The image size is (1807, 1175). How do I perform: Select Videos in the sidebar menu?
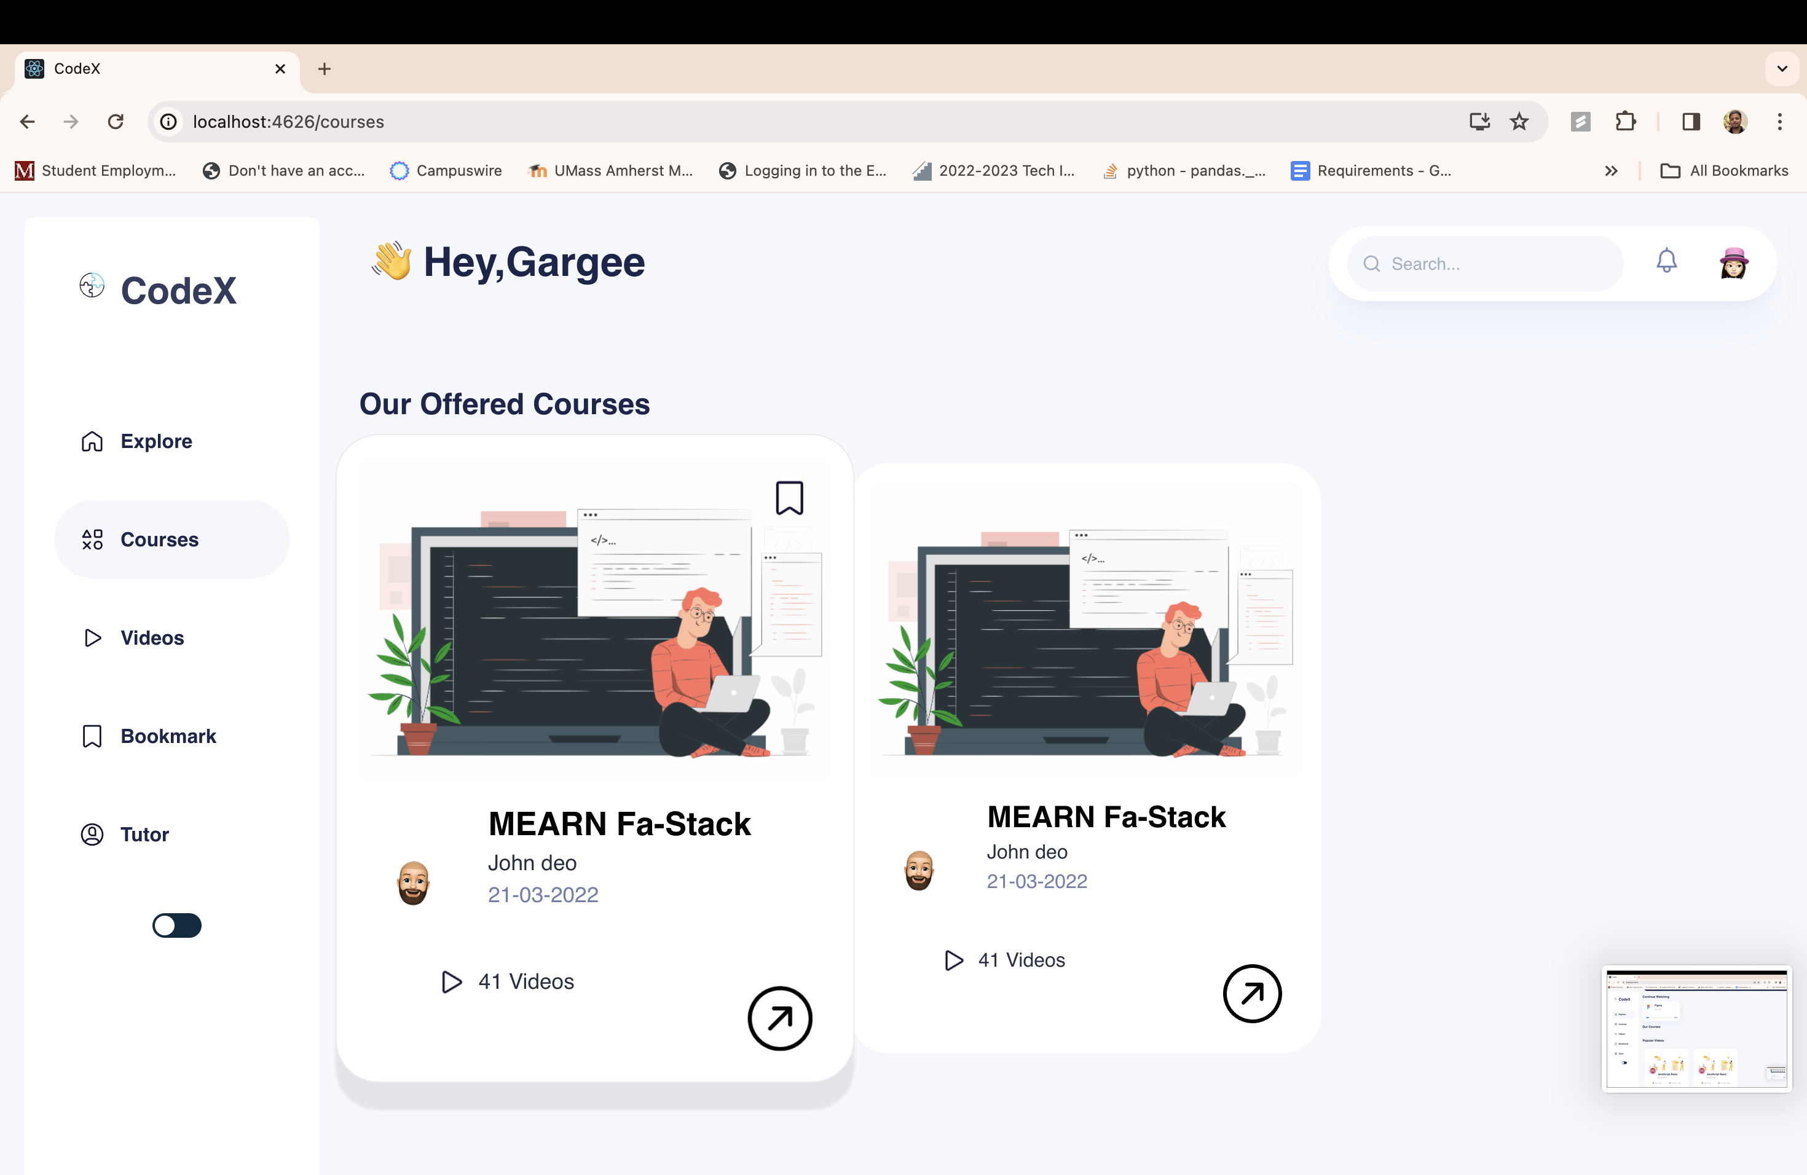pyautogui.click(x=152, y=638)
